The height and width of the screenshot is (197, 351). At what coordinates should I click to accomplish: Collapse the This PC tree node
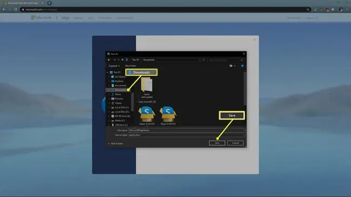[107, 72]
